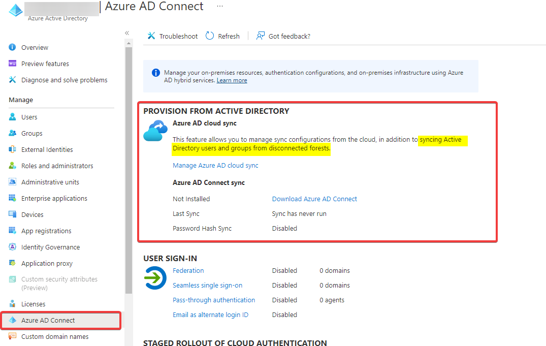
Task: Open Email as alternate login ID link
Action: click(x=210, y=314)
